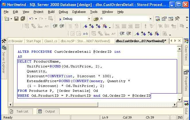Select the dbo.CustOrder...Northwind tab
This screenshot has width=190, height=120.
(x=141, y=41)
